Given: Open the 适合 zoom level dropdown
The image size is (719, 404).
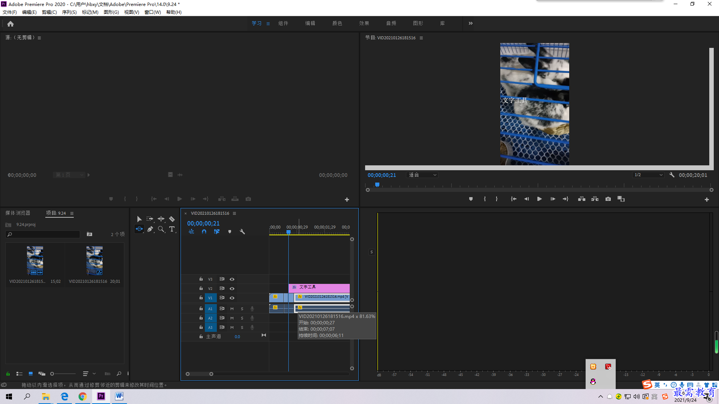Looking at the screenshot, I should point(422,175).
